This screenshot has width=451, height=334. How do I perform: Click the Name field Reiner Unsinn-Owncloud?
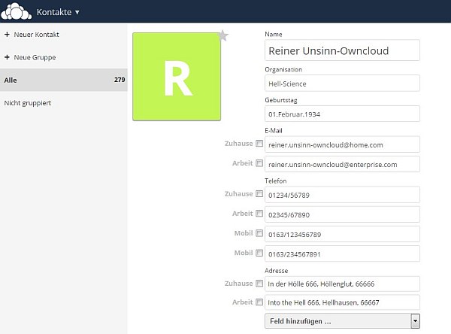coord(342,50)
